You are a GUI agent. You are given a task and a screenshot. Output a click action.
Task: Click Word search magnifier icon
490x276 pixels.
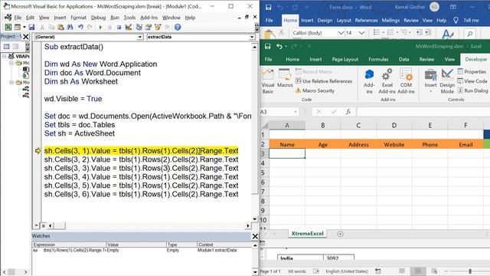coord(469,34)
